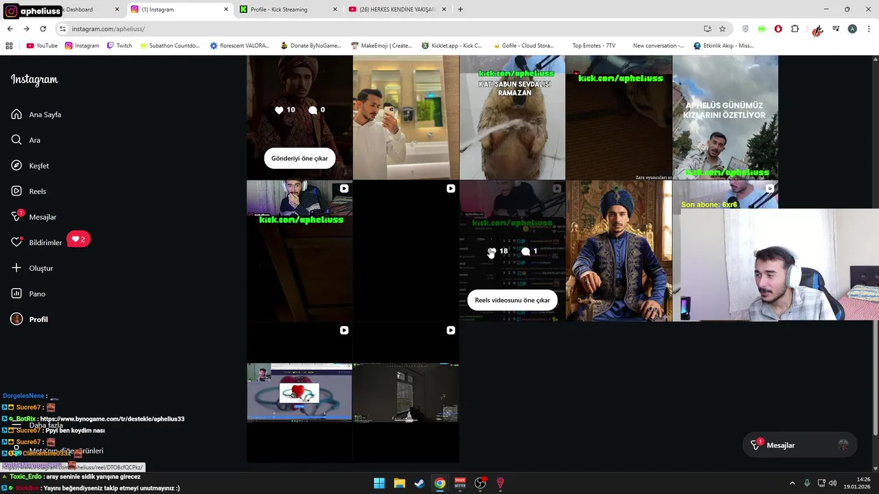Click the install app icon in address bar
The image size is (879, 494).
click(707, 29)
